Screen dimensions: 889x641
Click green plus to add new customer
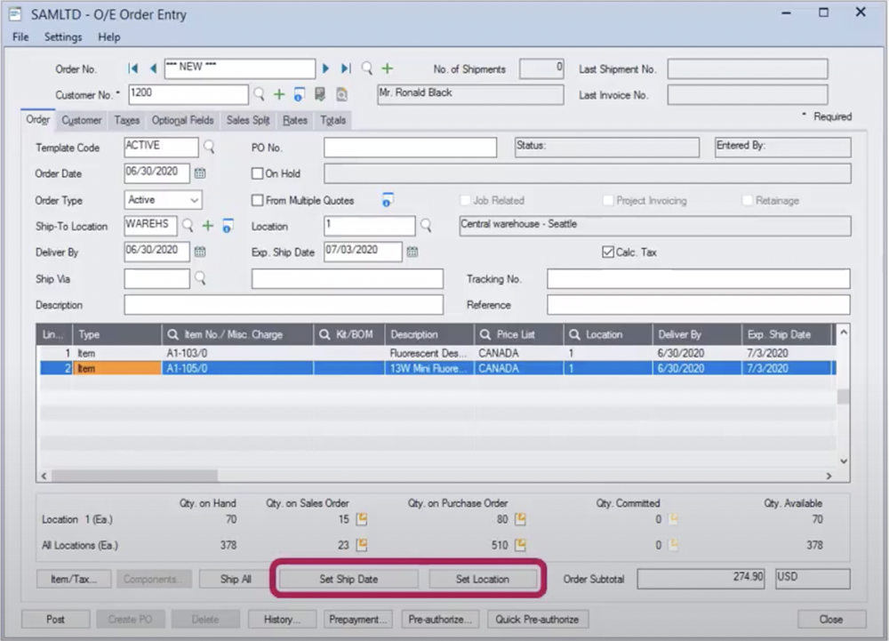279,94
